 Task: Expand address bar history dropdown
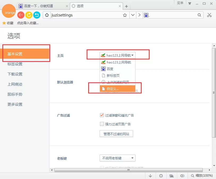point(133,15)
